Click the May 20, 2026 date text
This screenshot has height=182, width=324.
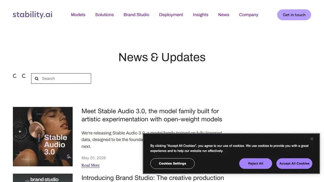pyautogui.click(x=93, y=158)
